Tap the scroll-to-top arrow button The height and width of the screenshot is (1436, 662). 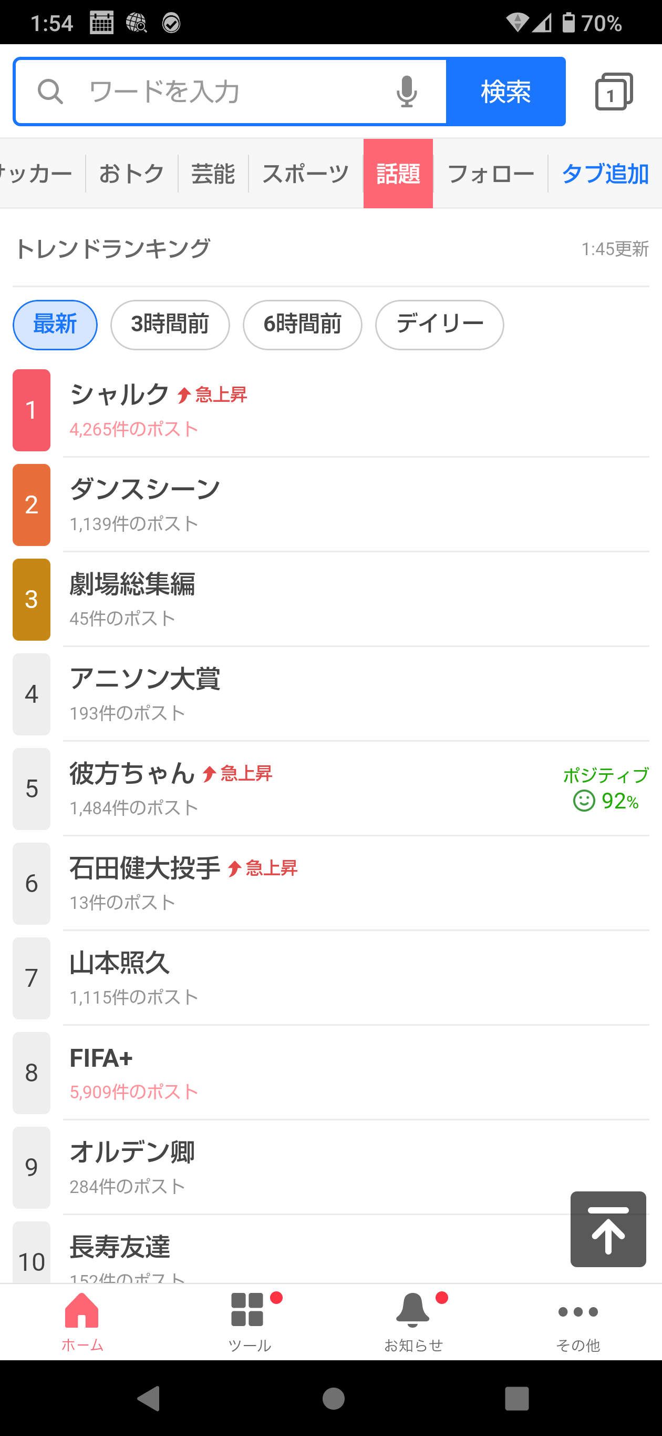click(x=608, y=1229)
